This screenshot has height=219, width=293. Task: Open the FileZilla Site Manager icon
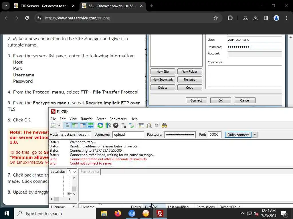pos(53,125)
